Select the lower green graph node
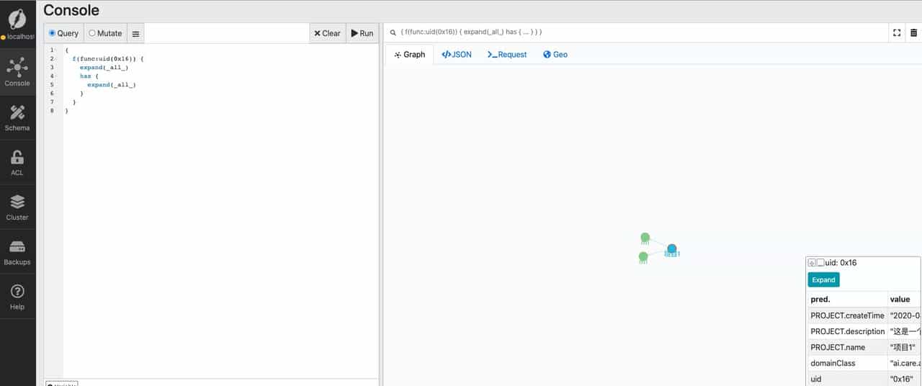This screenshot has height=386, width=922. click(x=643, y=256)
